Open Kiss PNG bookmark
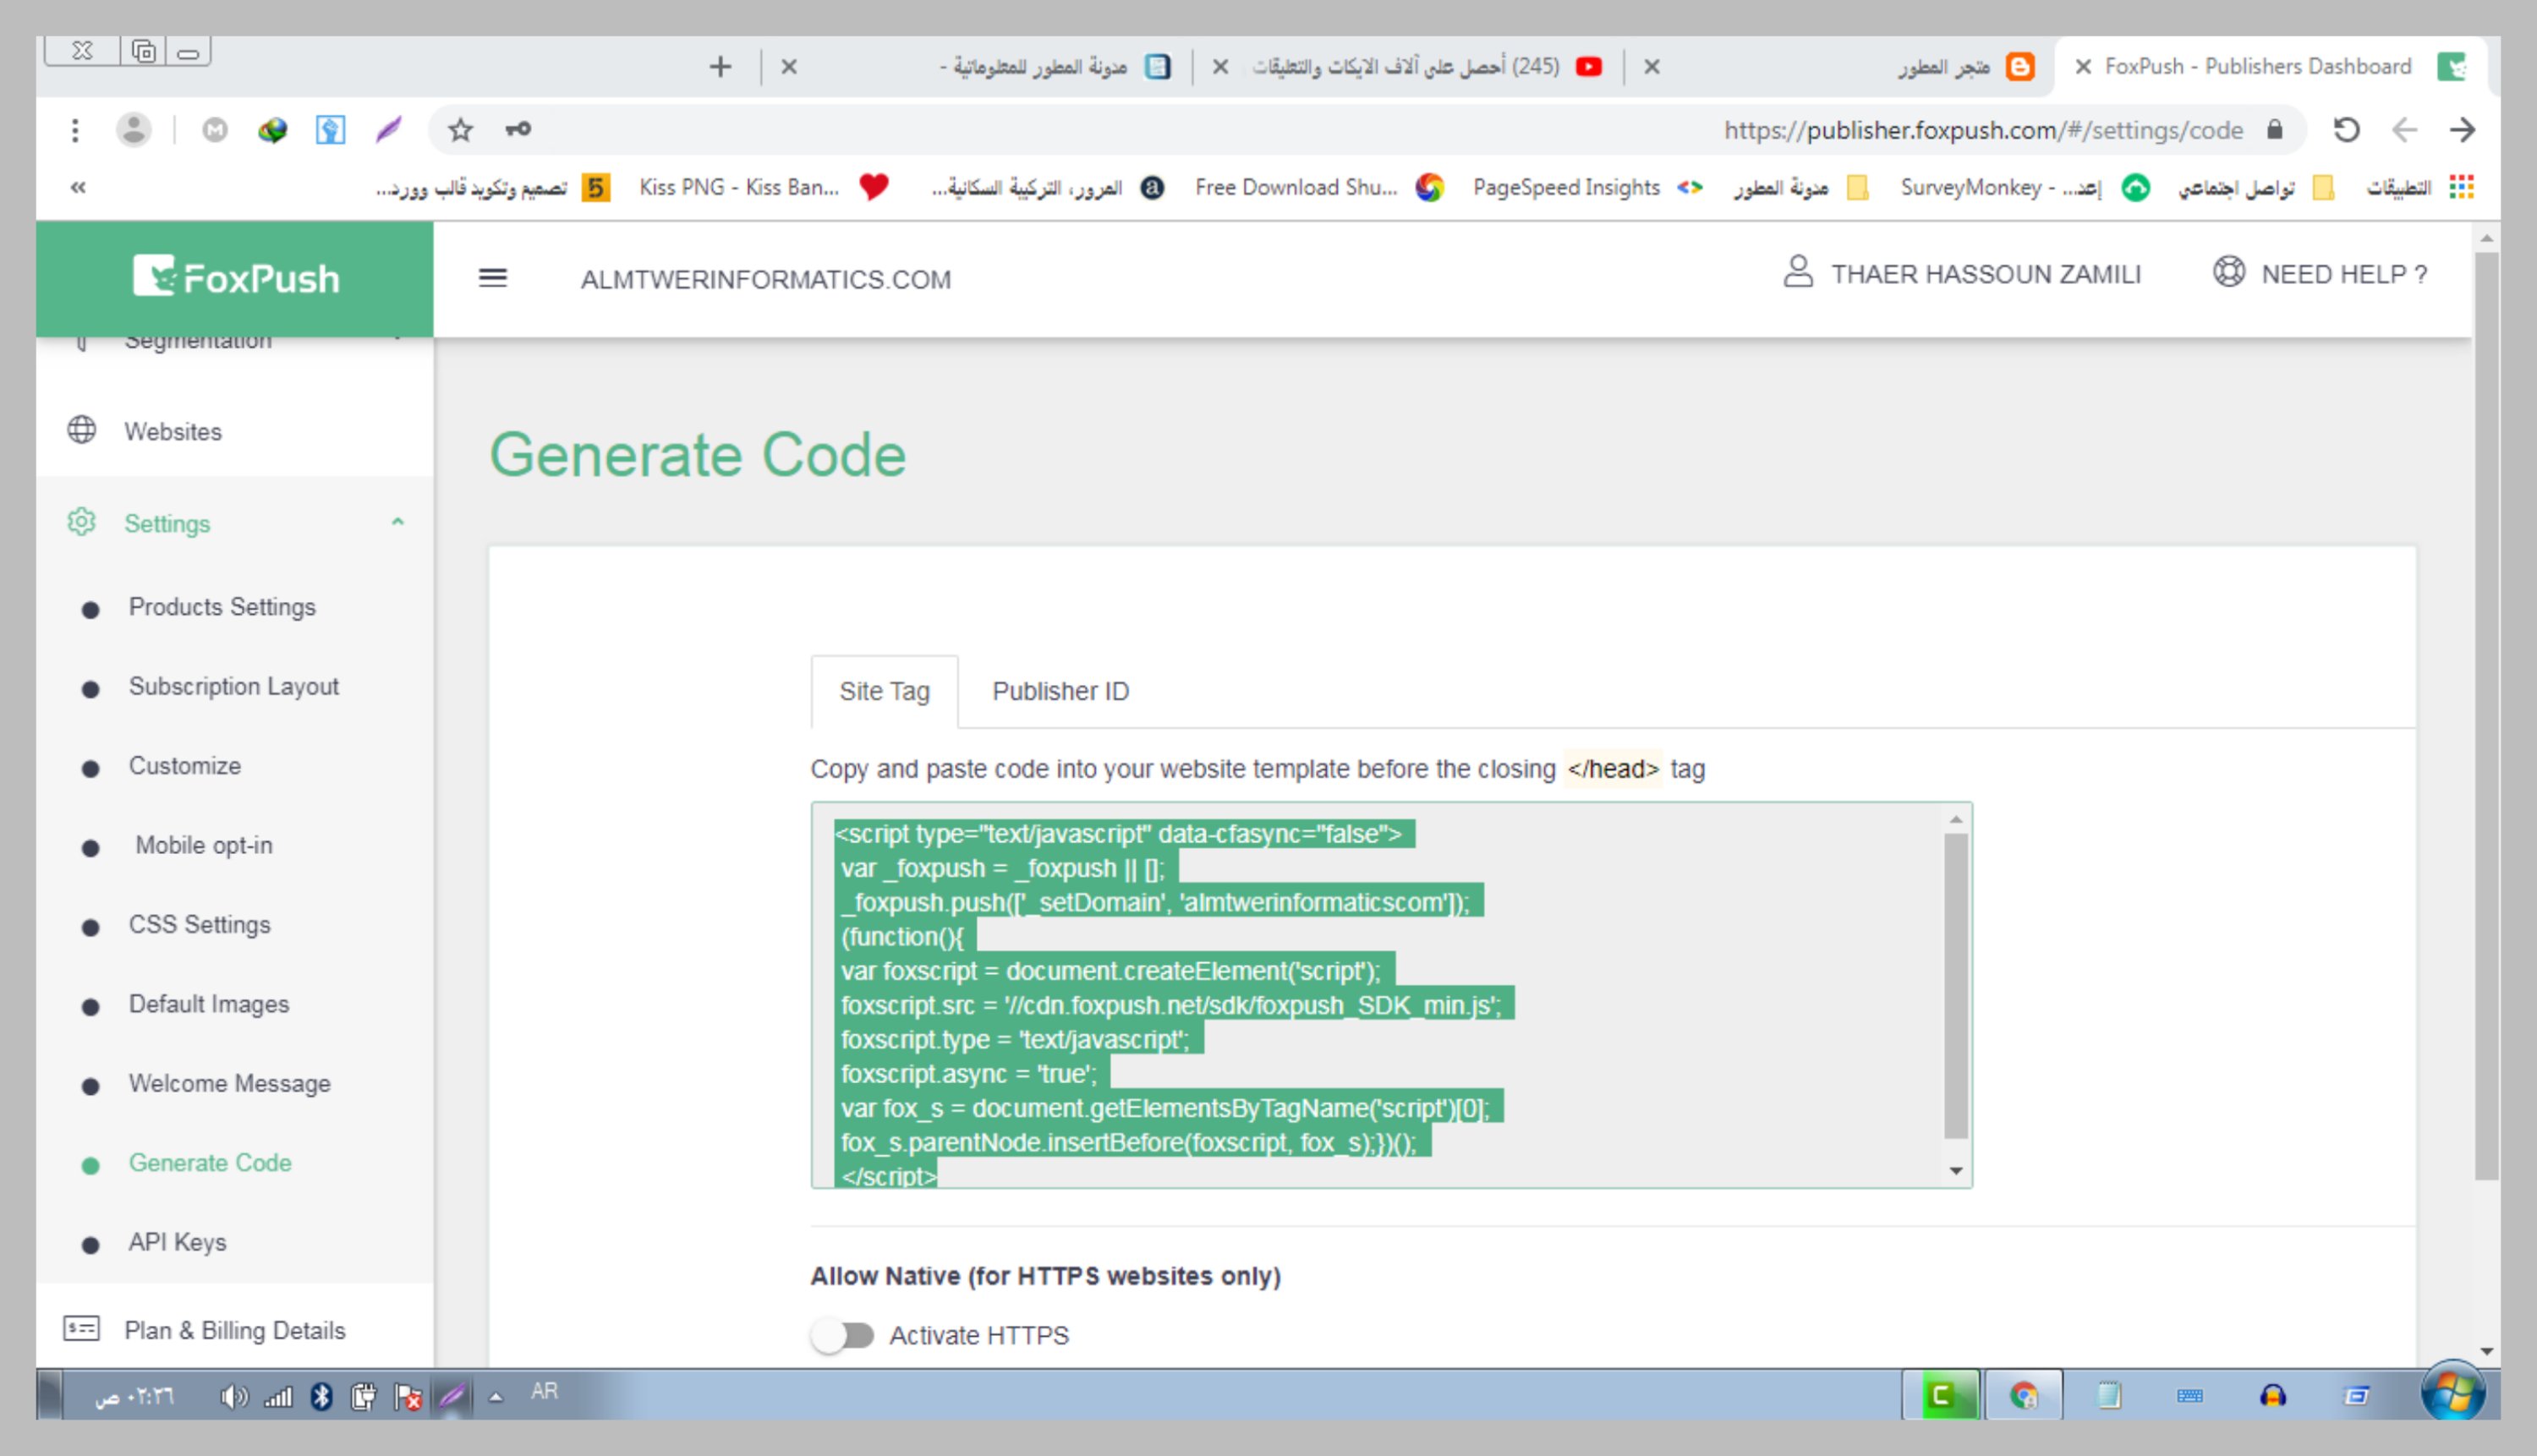Screen dimensions: 2537x1456 (x=764, y=187)
